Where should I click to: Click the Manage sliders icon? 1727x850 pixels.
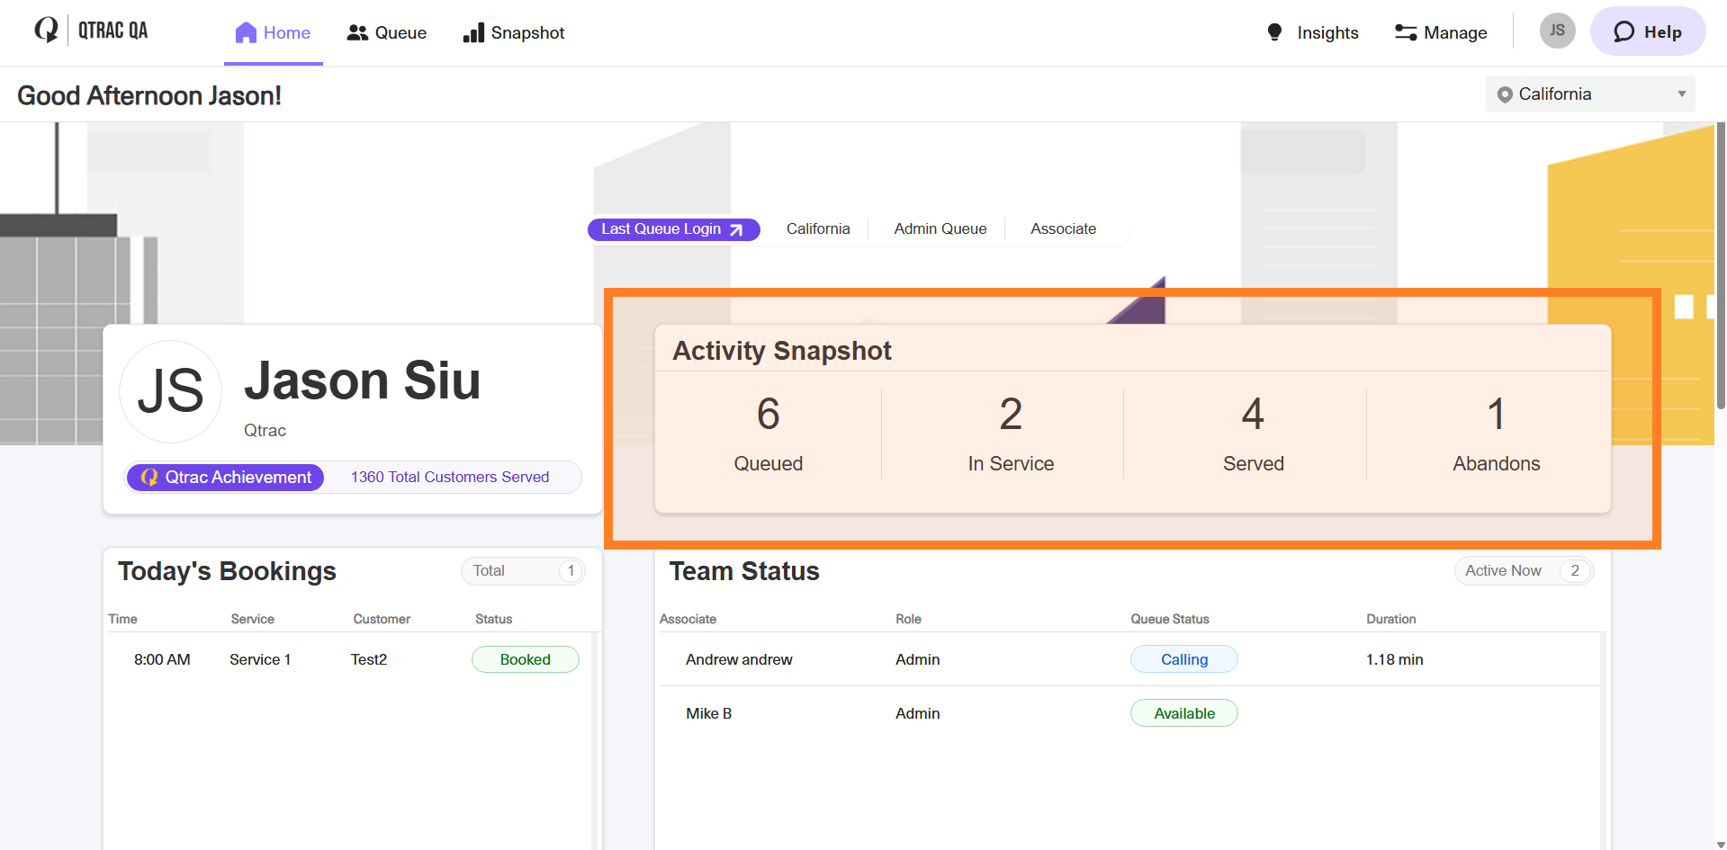pyautogui.click(x=1405, y=33)
